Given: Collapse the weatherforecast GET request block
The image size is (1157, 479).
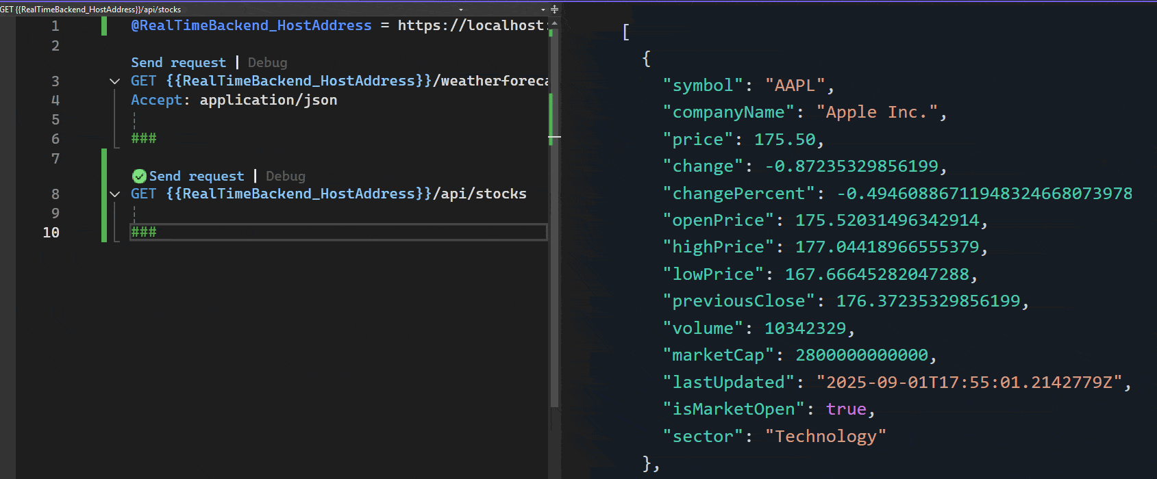Looking at the screenshot, I should 114,81.
